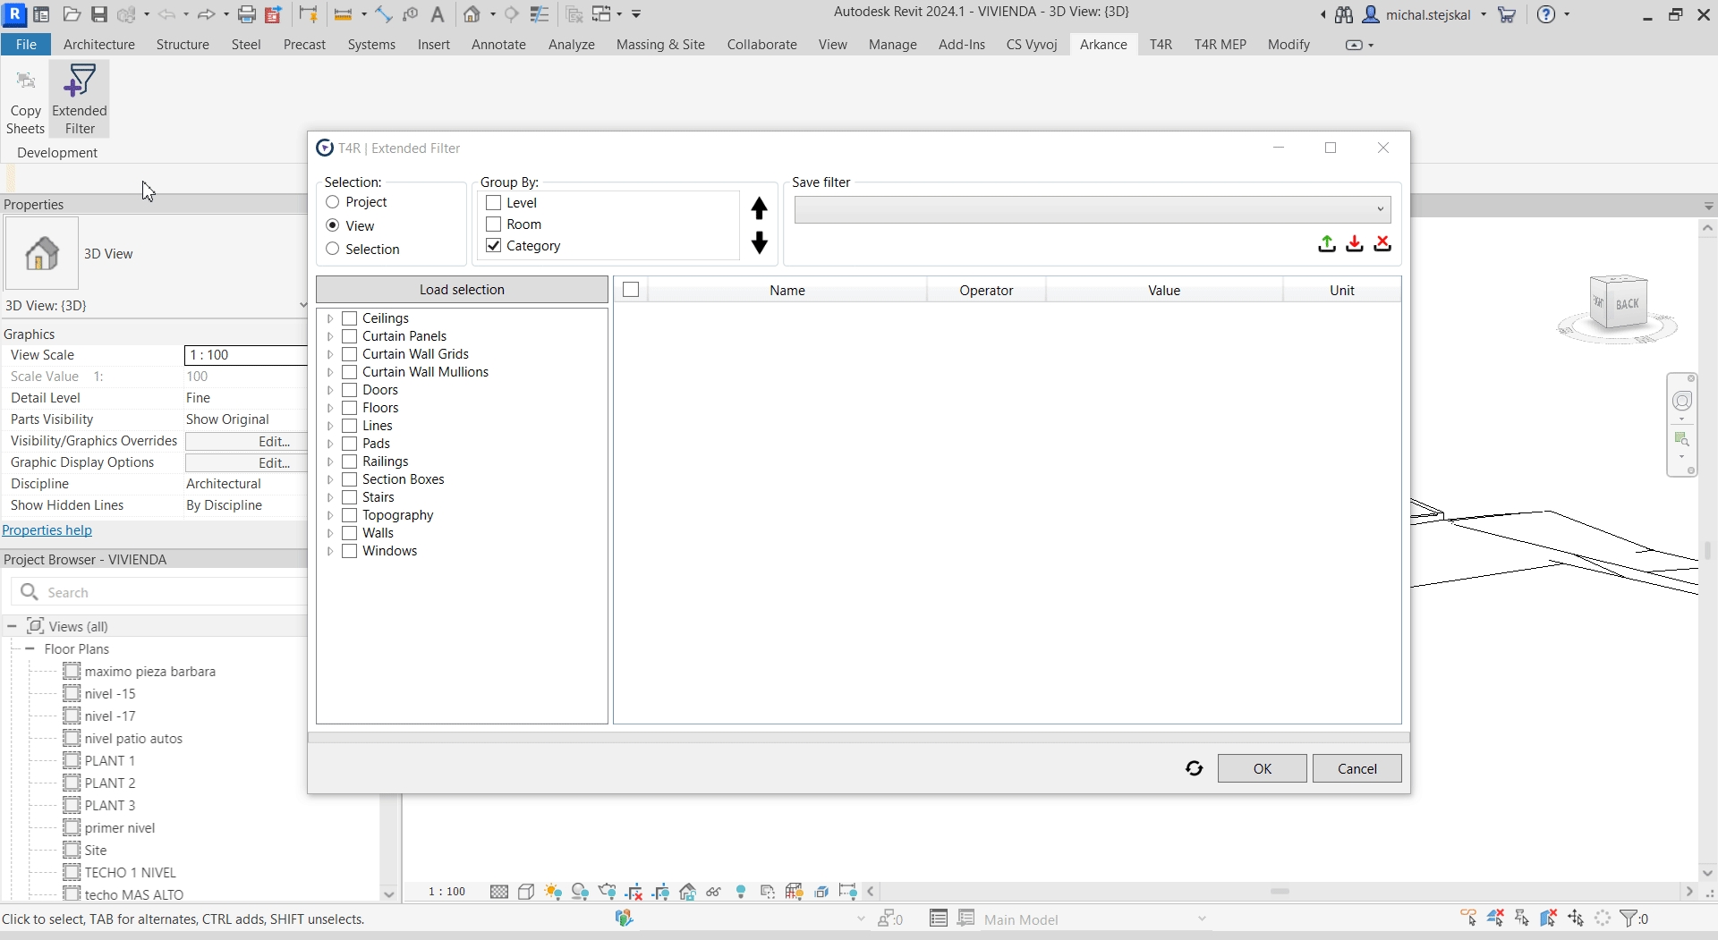Click the Print icon in quick access toolbar
1718x940 pixels.
(x=247, y=14)
